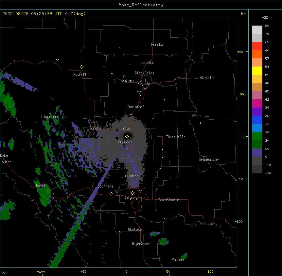Screen dimensions: 282x276
Task: Click the Limestone label
Action: pyautogui.click(x=50, y=117)
